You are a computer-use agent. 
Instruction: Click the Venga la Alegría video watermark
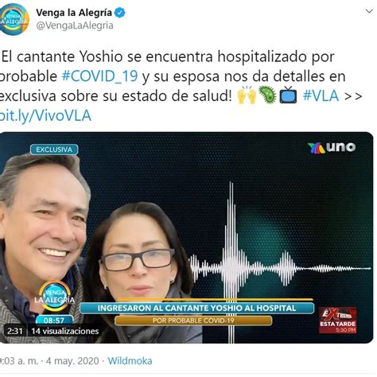55,296
